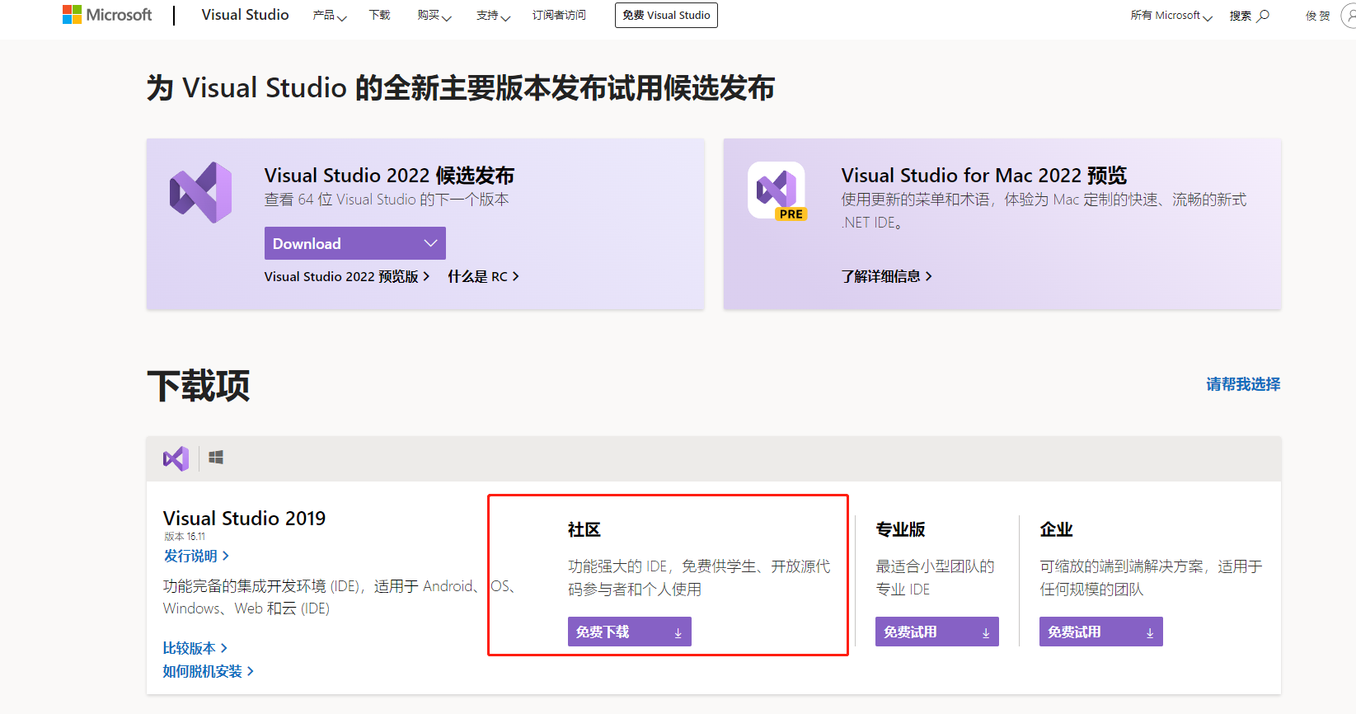Click the 专业版 edition heading

point(900,529)
